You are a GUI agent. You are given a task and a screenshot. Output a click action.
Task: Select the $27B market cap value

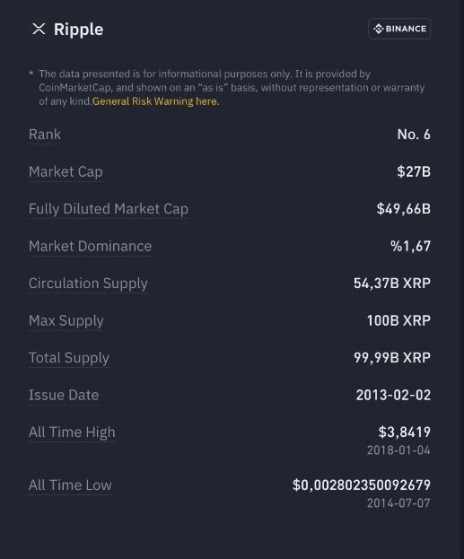click(414, 172)
